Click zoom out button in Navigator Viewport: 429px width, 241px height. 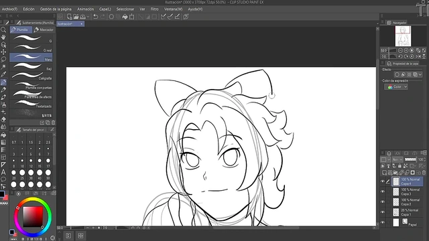[x=400, y=51]
